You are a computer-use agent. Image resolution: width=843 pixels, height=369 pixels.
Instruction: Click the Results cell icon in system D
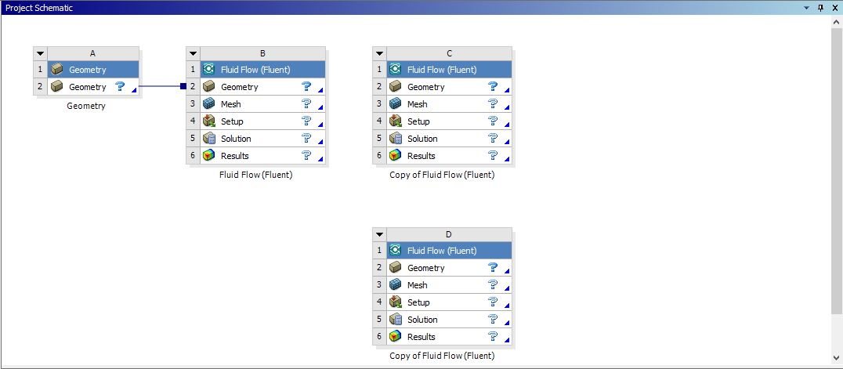pyautogui.click(x=395, y=336)
